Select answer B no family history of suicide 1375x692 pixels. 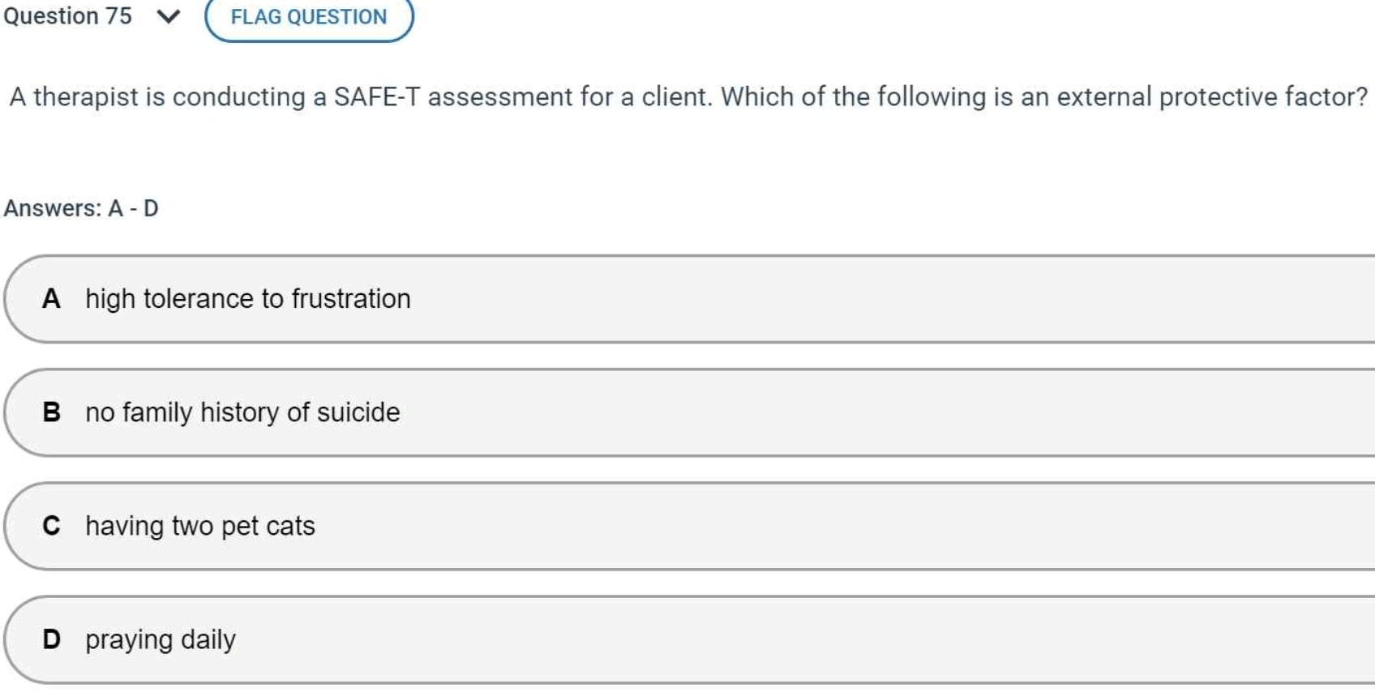(x=689, y=412)
